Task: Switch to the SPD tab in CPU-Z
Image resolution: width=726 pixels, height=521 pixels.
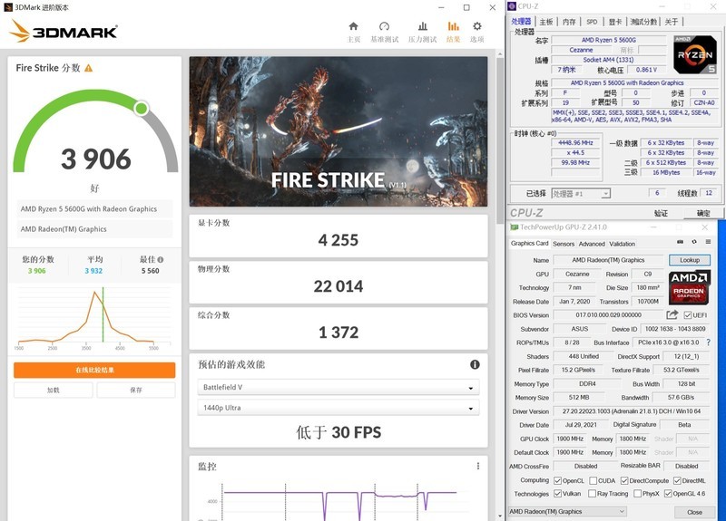Action: click(x=592, y=22)
